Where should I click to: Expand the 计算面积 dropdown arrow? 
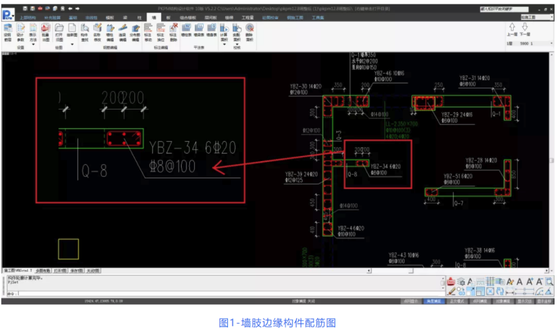point(224,44)
